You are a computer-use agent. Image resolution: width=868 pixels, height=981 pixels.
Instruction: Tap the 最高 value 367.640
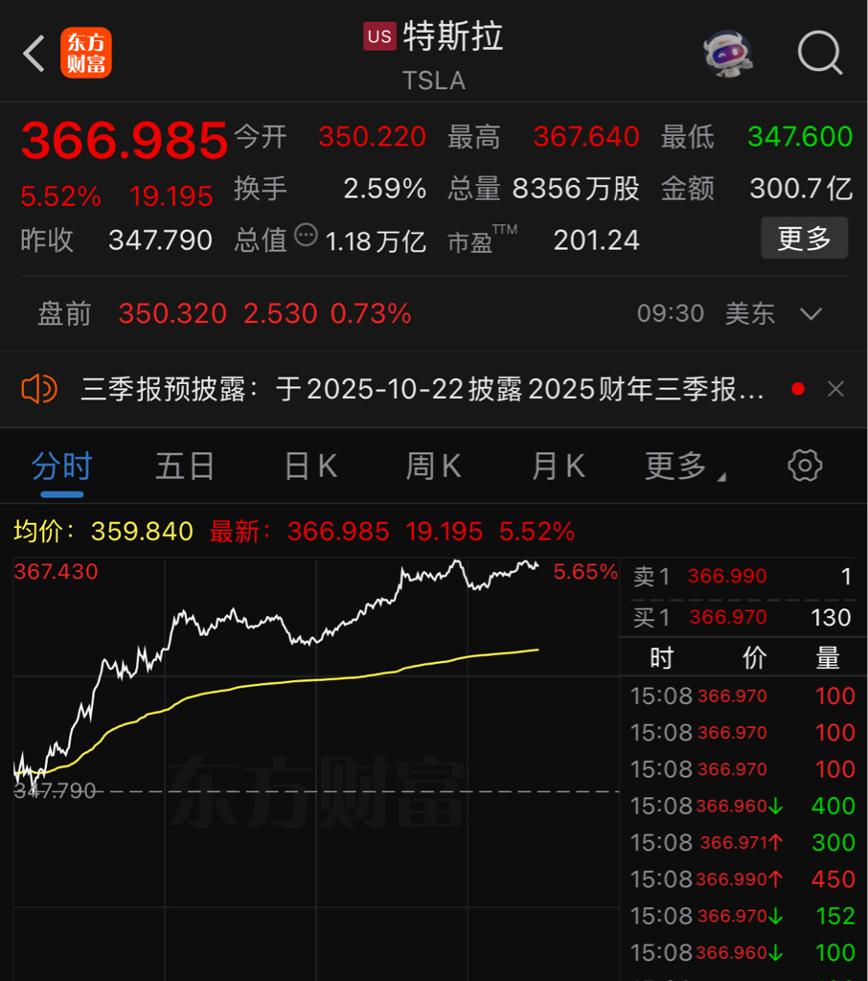[x=586, y=136]
